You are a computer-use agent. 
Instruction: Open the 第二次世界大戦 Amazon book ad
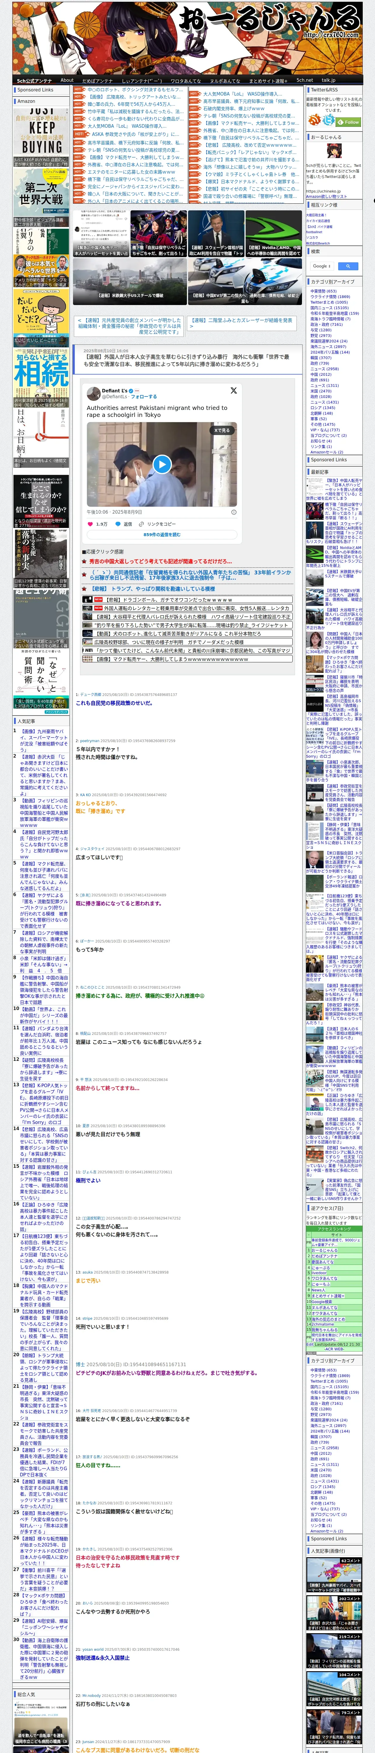click(41, 198)
